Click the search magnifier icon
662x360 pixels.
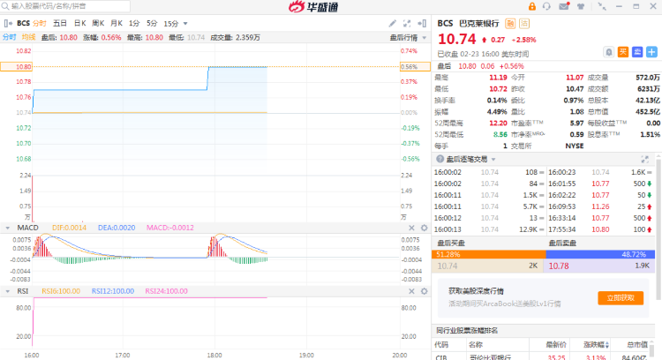click(5, 6)
